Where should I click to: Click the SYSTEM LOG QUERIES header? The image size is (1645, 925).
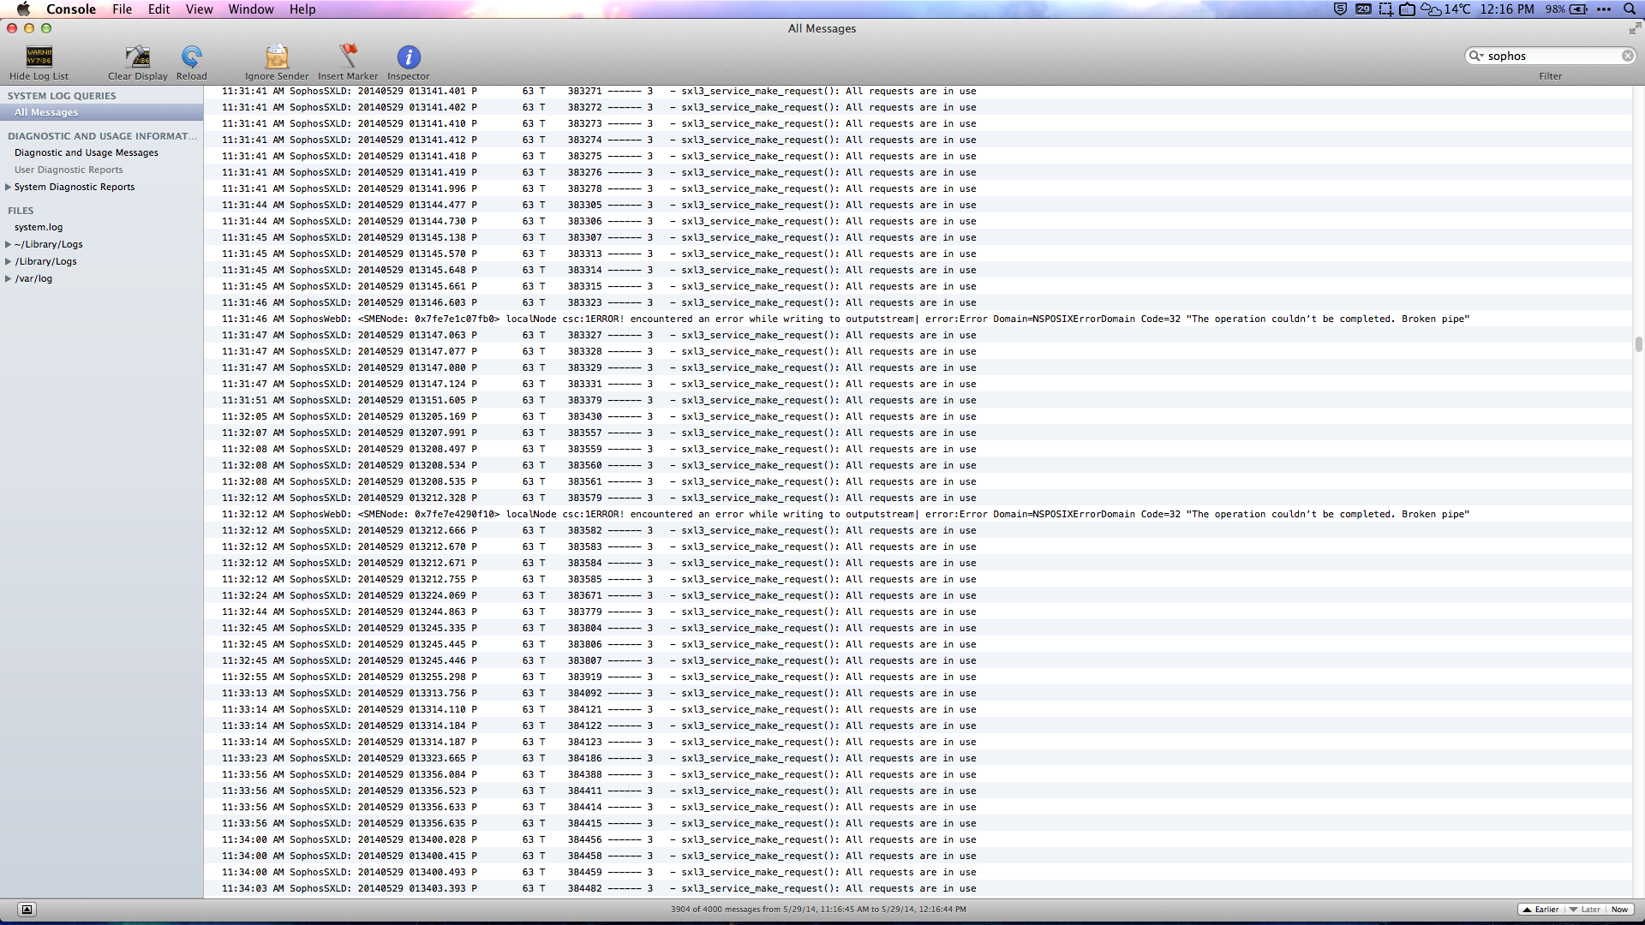click(62, 96)
